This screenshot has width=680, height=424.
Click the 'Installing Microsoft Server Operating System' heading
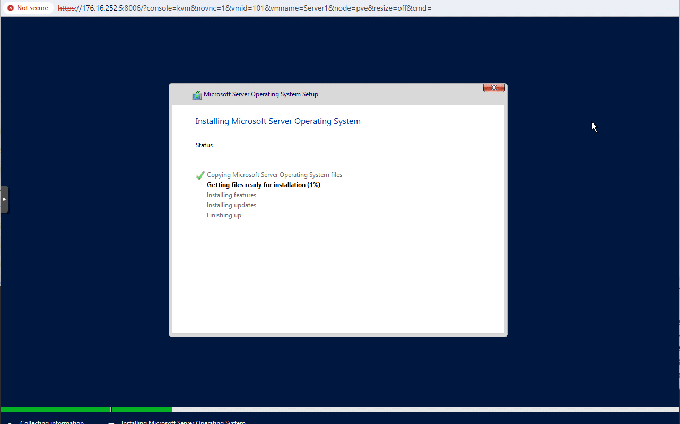(x=278, y=121)
